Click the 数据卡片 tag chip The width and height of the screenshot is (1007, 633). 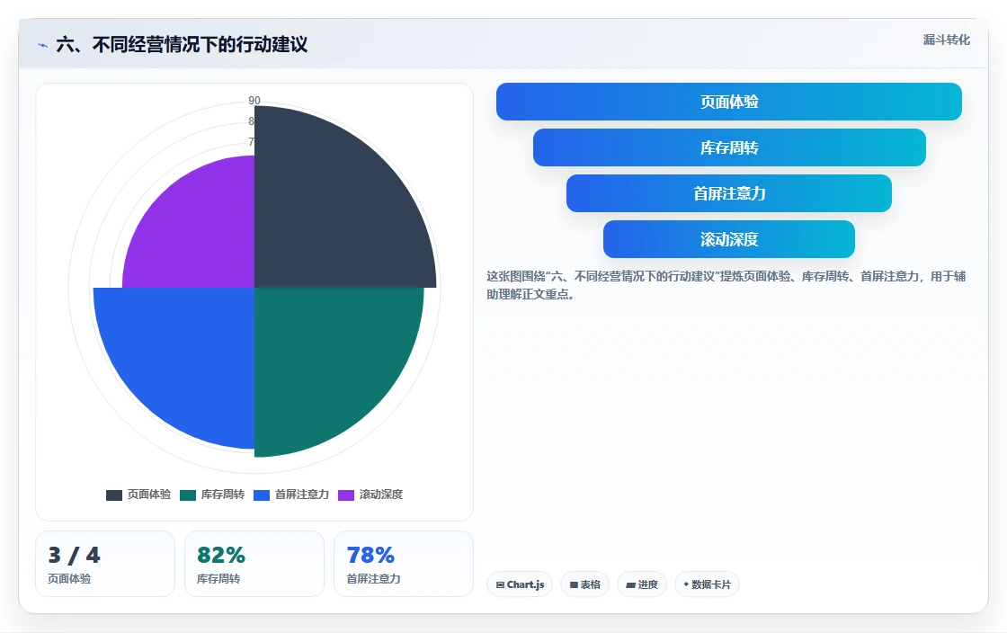[707, 584]
